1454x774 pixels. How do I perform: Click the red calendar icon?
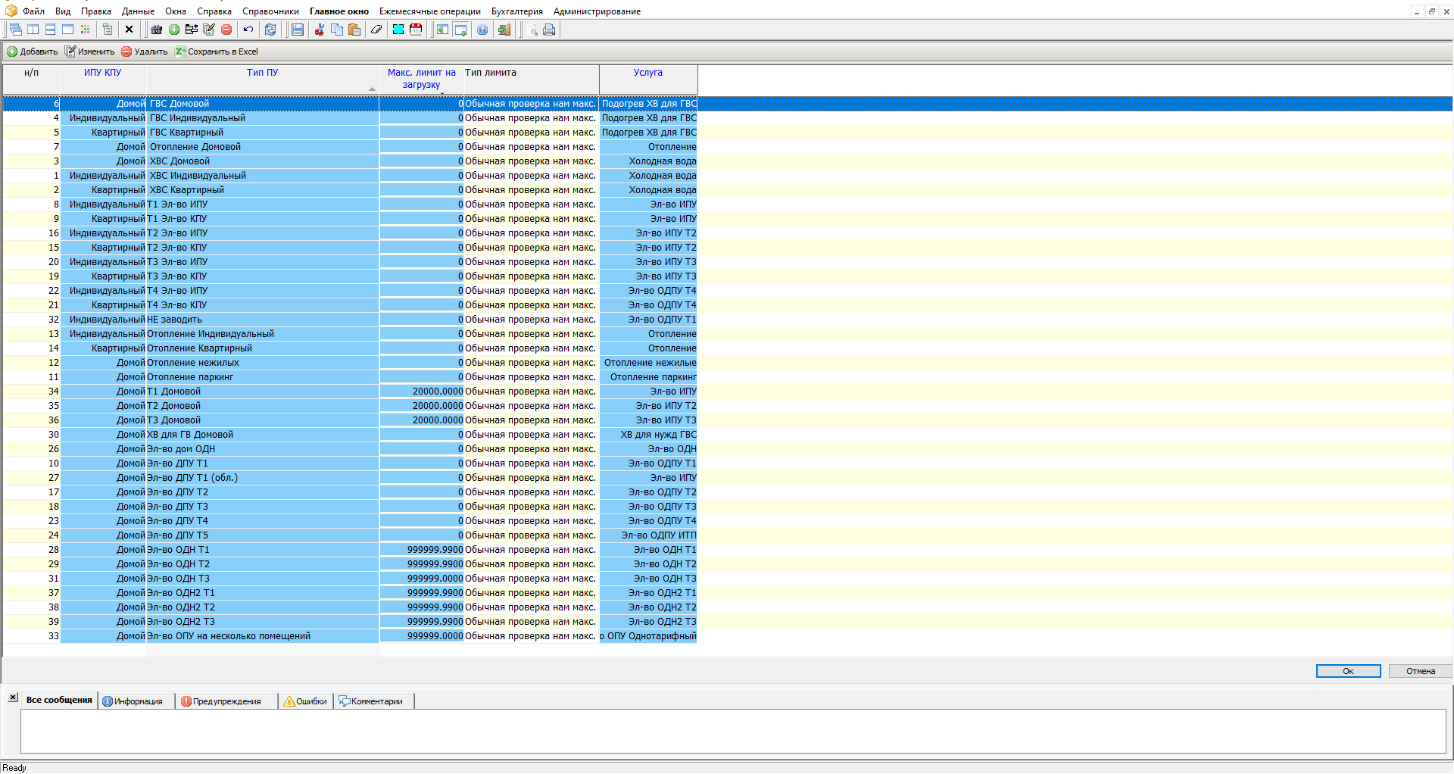[416, 30]
